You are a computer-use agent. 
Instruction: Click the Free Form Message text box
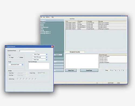39,66
